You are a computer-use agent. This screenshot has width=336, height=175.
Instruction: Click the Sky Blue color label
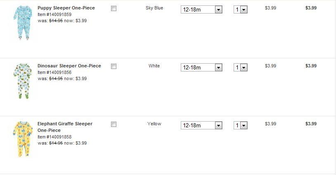click(154, 8)
